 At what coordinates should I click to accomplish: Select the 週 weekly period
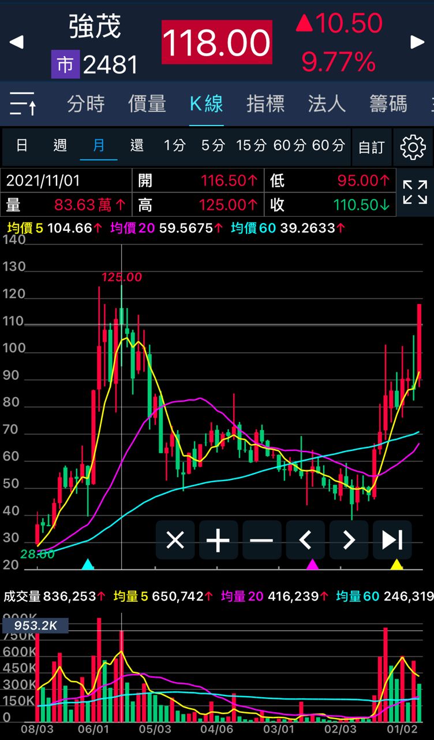(60, 145)
